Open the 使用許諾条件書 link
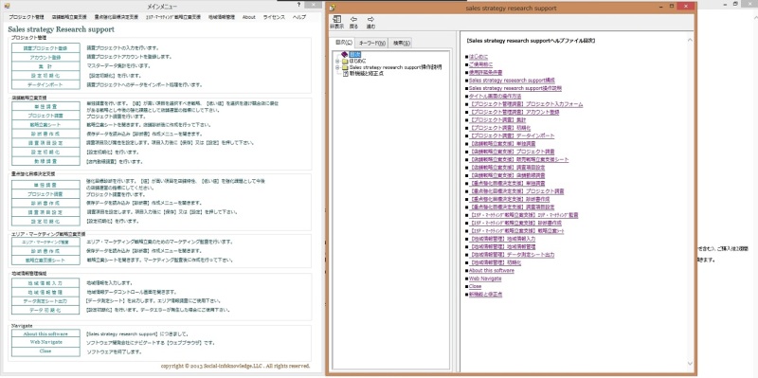This screenshot has width=758, height=378. (x=485, y=72)
